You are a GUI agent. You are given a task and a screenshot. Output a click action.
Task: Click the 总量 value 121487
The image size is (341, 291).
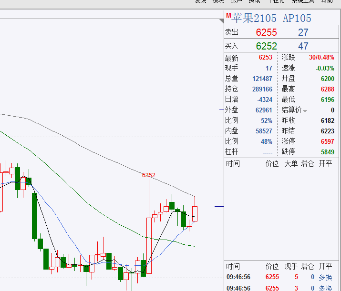click(262, 79)
